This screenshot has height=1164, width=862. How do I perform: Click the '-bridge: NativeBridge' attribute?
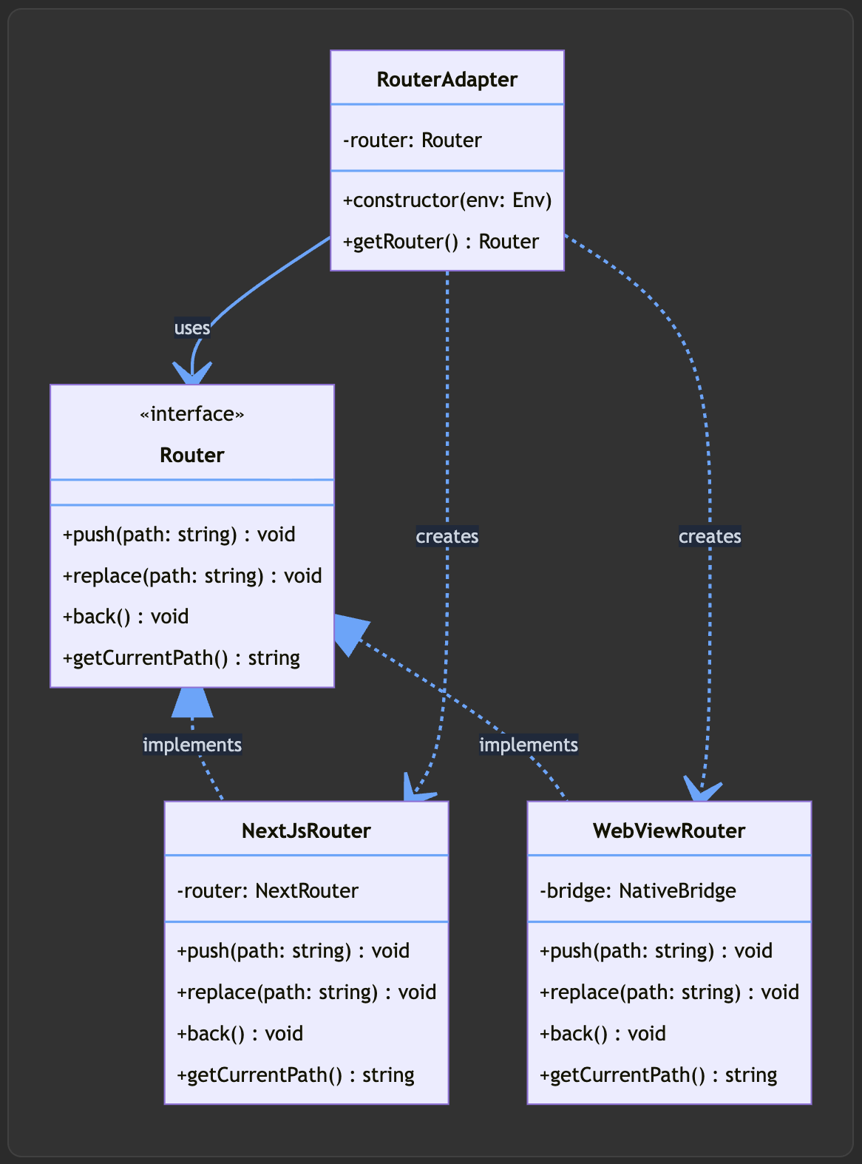638,891
